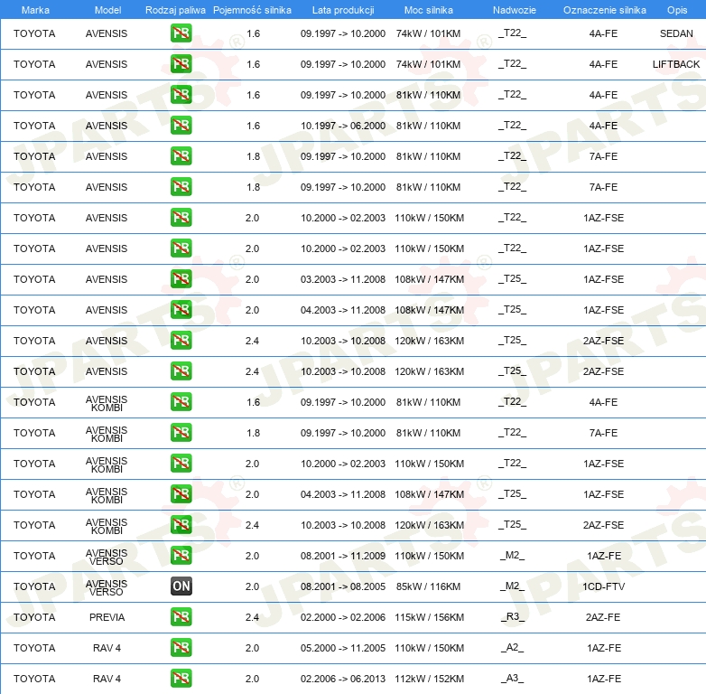Click the petrol icon for Avensis Verso 1AZ-FE

(181, 555)
